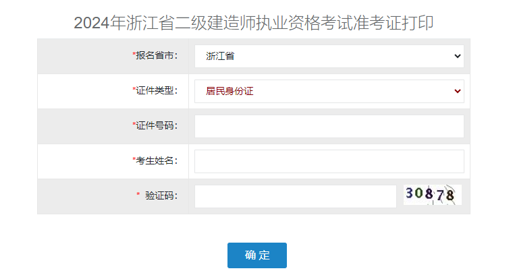Click the 2024年浙江省二级建造师 page heading

click(x=254, y=23)
